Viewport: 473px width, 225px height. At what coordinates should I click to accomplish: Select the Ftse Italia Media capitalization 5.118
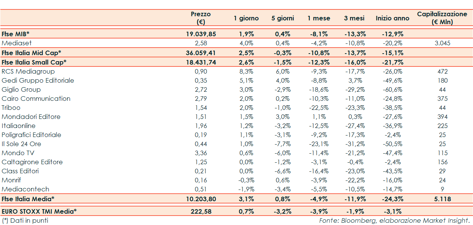pyautogui.click(x=442, y=199)
